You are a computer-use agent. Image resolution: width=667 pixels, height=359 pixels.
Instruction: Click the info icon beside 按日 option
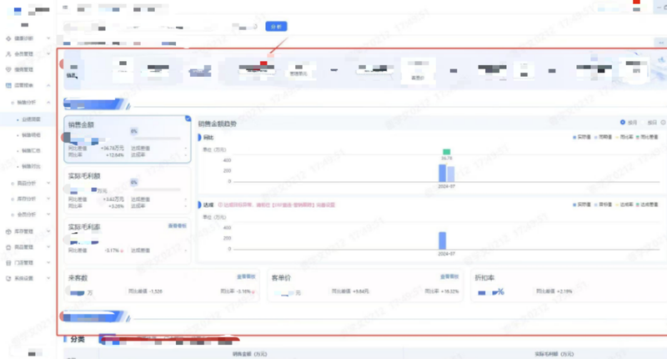coord(663,122)
